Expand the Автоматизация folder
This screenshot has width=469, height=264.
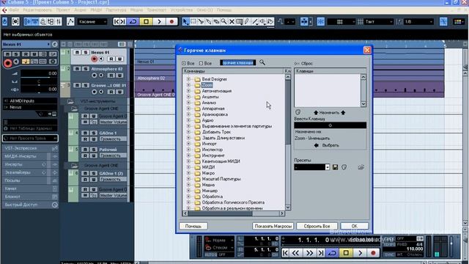pyautogui.click(x=188, y=91)
